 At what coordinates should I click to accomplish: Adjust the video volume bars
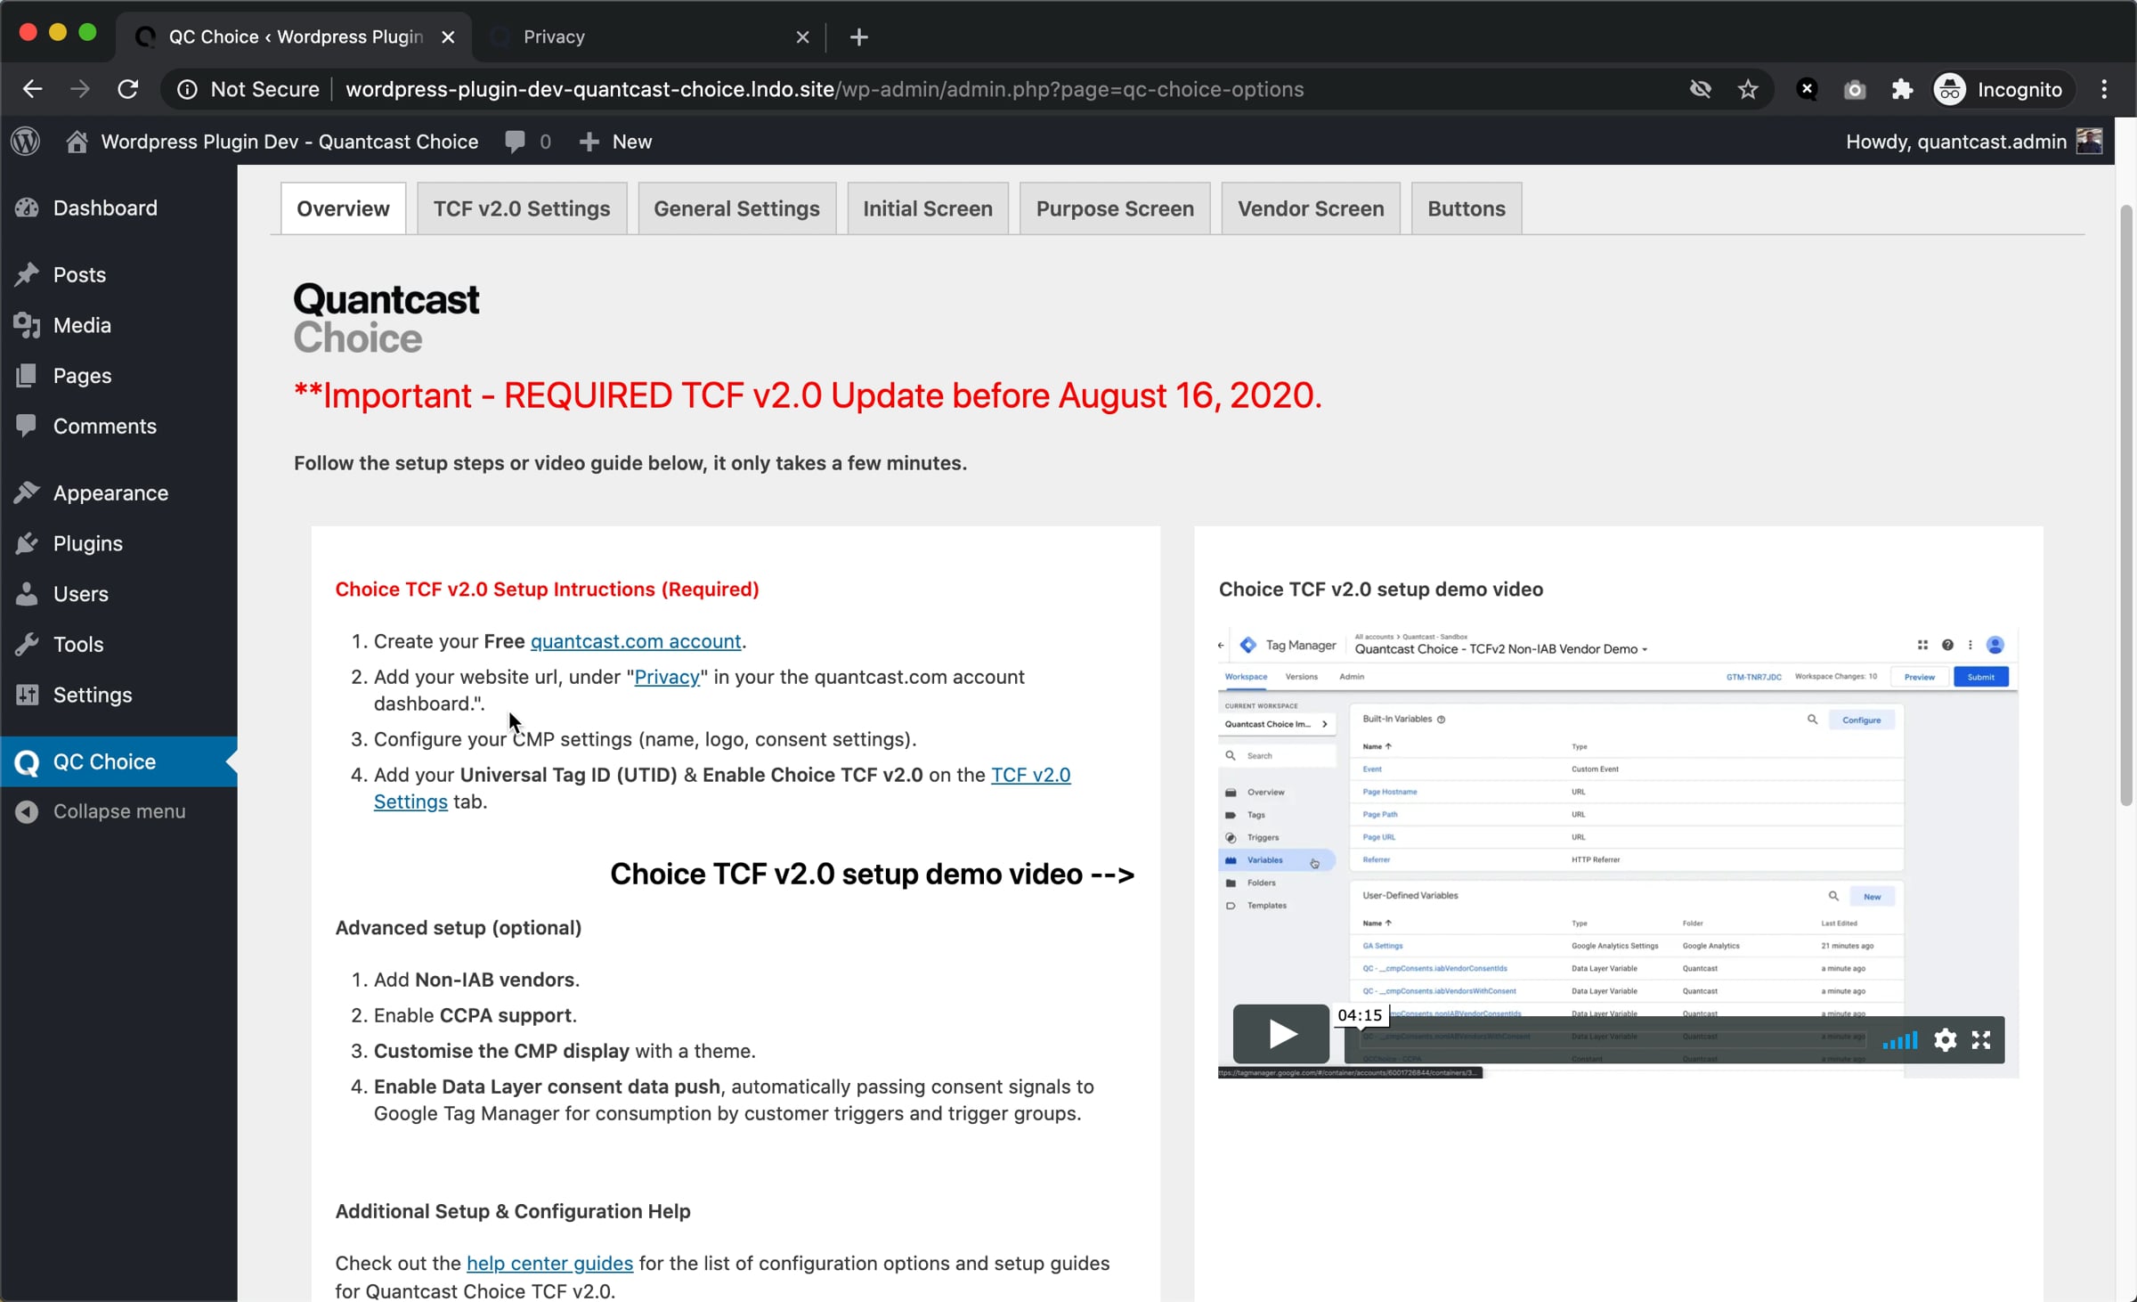(x=1900, y=1040)
